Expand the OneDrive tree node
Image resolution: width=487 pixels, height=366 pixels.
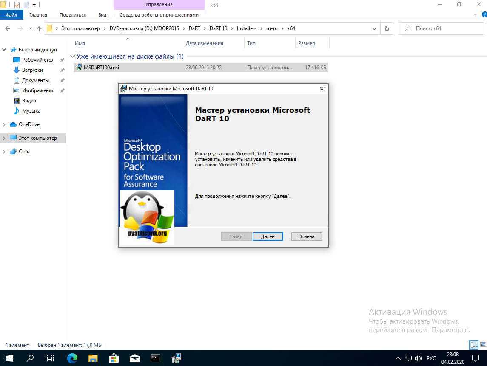click(4, 124)
